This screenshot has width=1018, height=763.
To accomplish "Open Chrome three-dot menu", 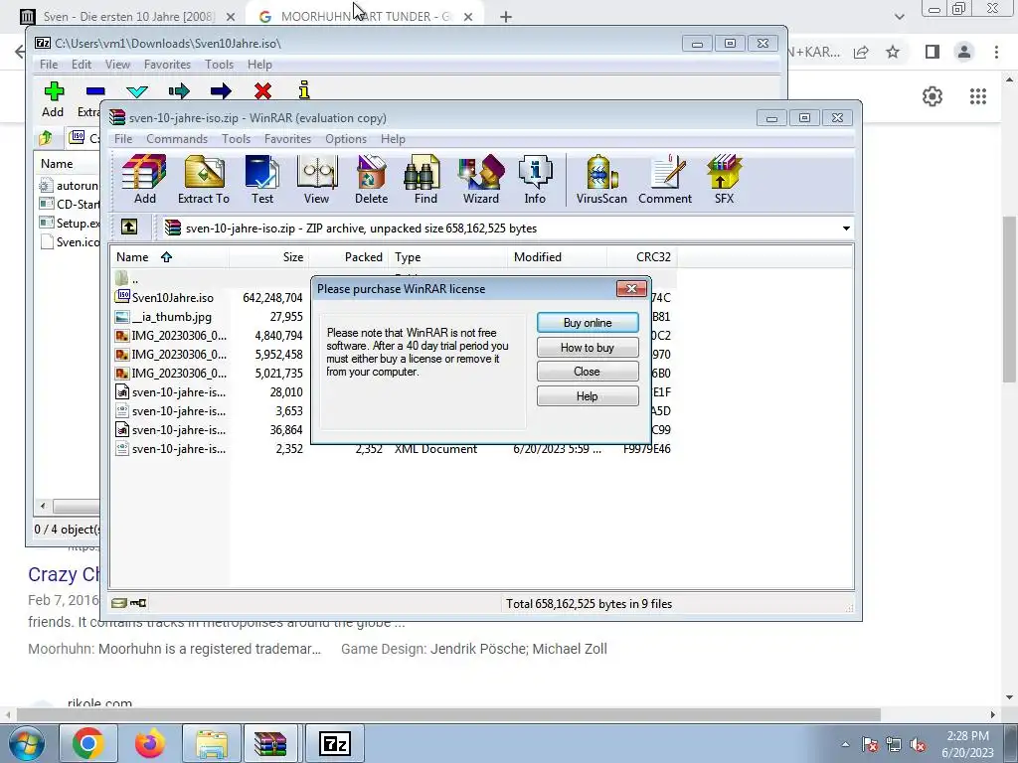I will 996,52.
